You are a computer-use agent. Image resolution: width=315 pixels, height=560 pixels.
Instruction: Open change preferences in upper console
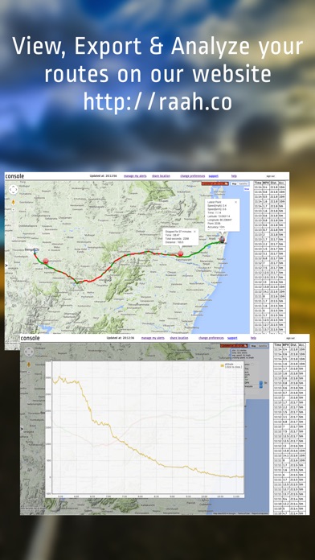[192, 176]
